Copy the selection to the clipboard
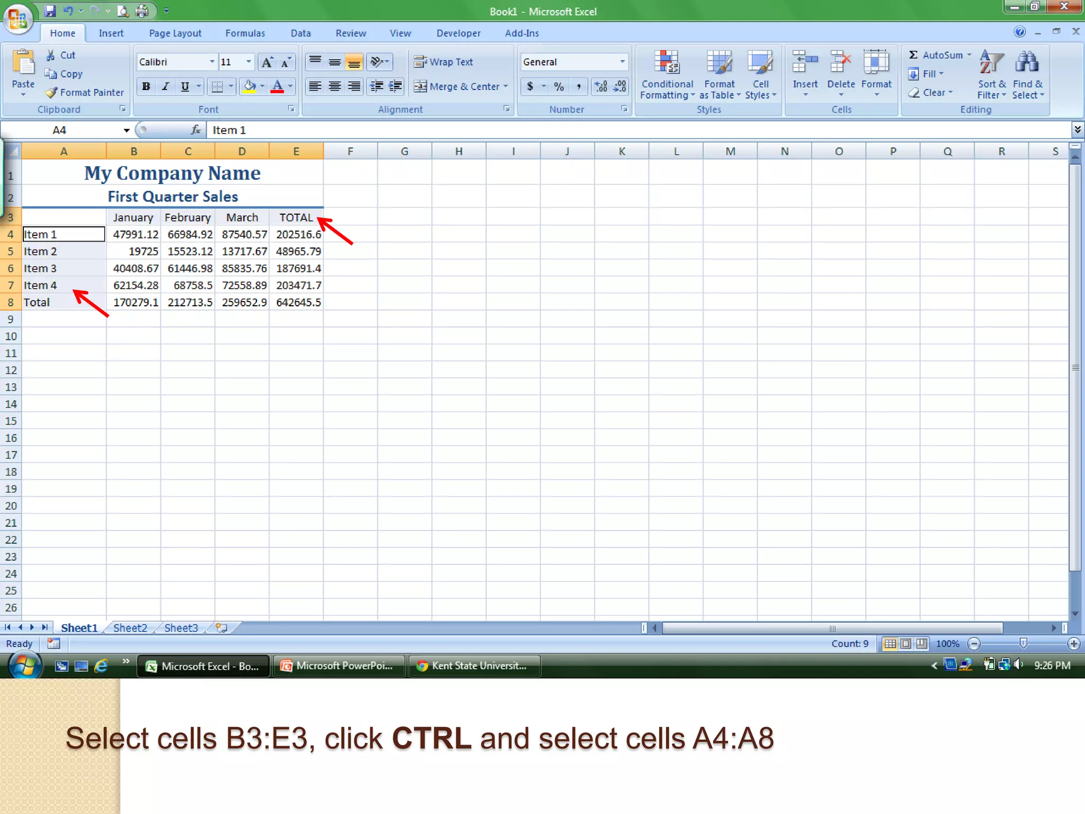The image size is (1085, 814). 64,74
